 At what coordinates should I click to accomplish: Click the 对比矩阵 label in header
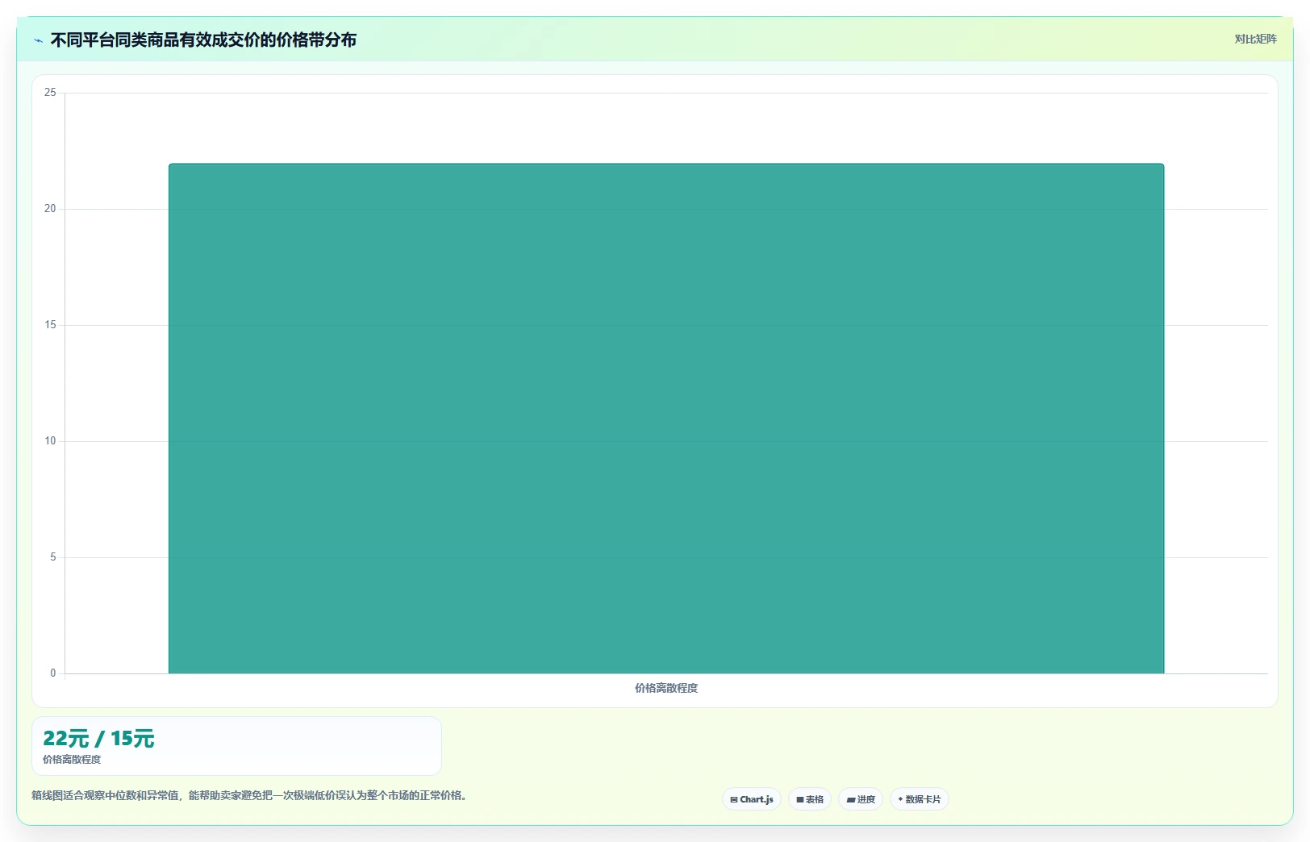click(1255, 39)
